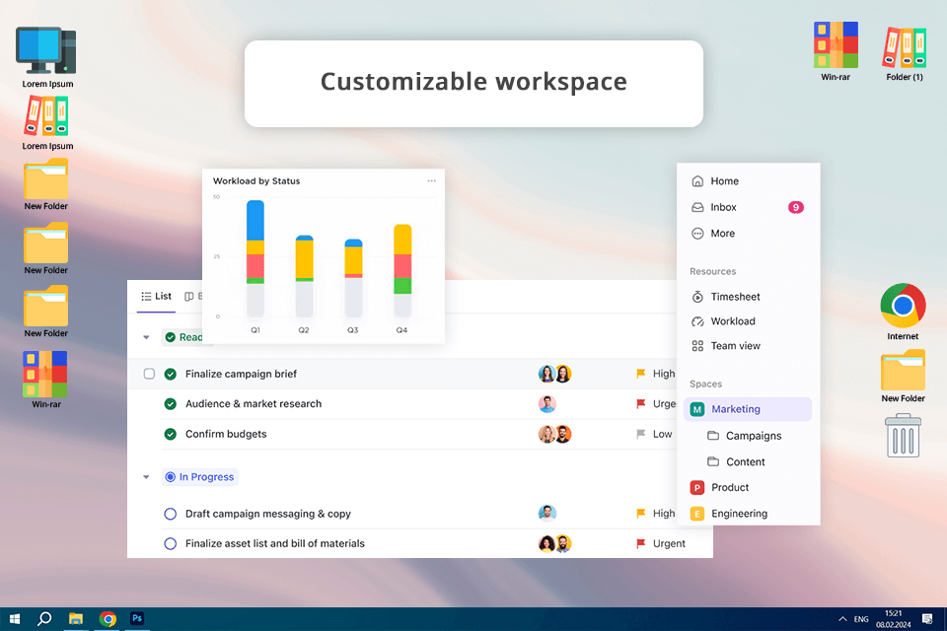Click the In Progress status label
This screenshot has width=947, height=631.
(200, 477)
